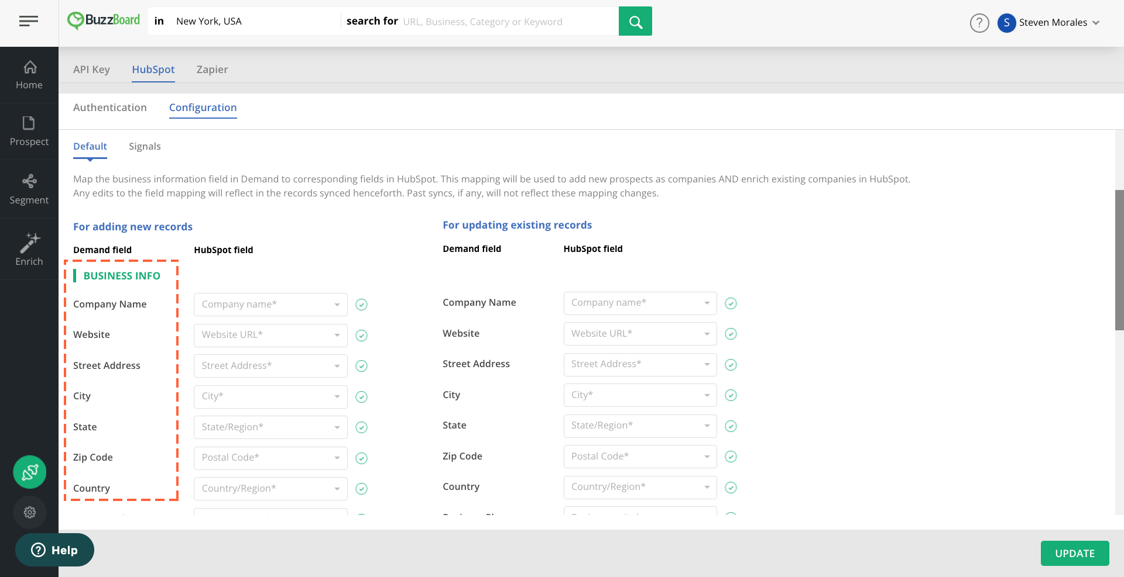Click the UPDATE button
Viewport: 1124px width, 577px height.
tap(1075, 553)
